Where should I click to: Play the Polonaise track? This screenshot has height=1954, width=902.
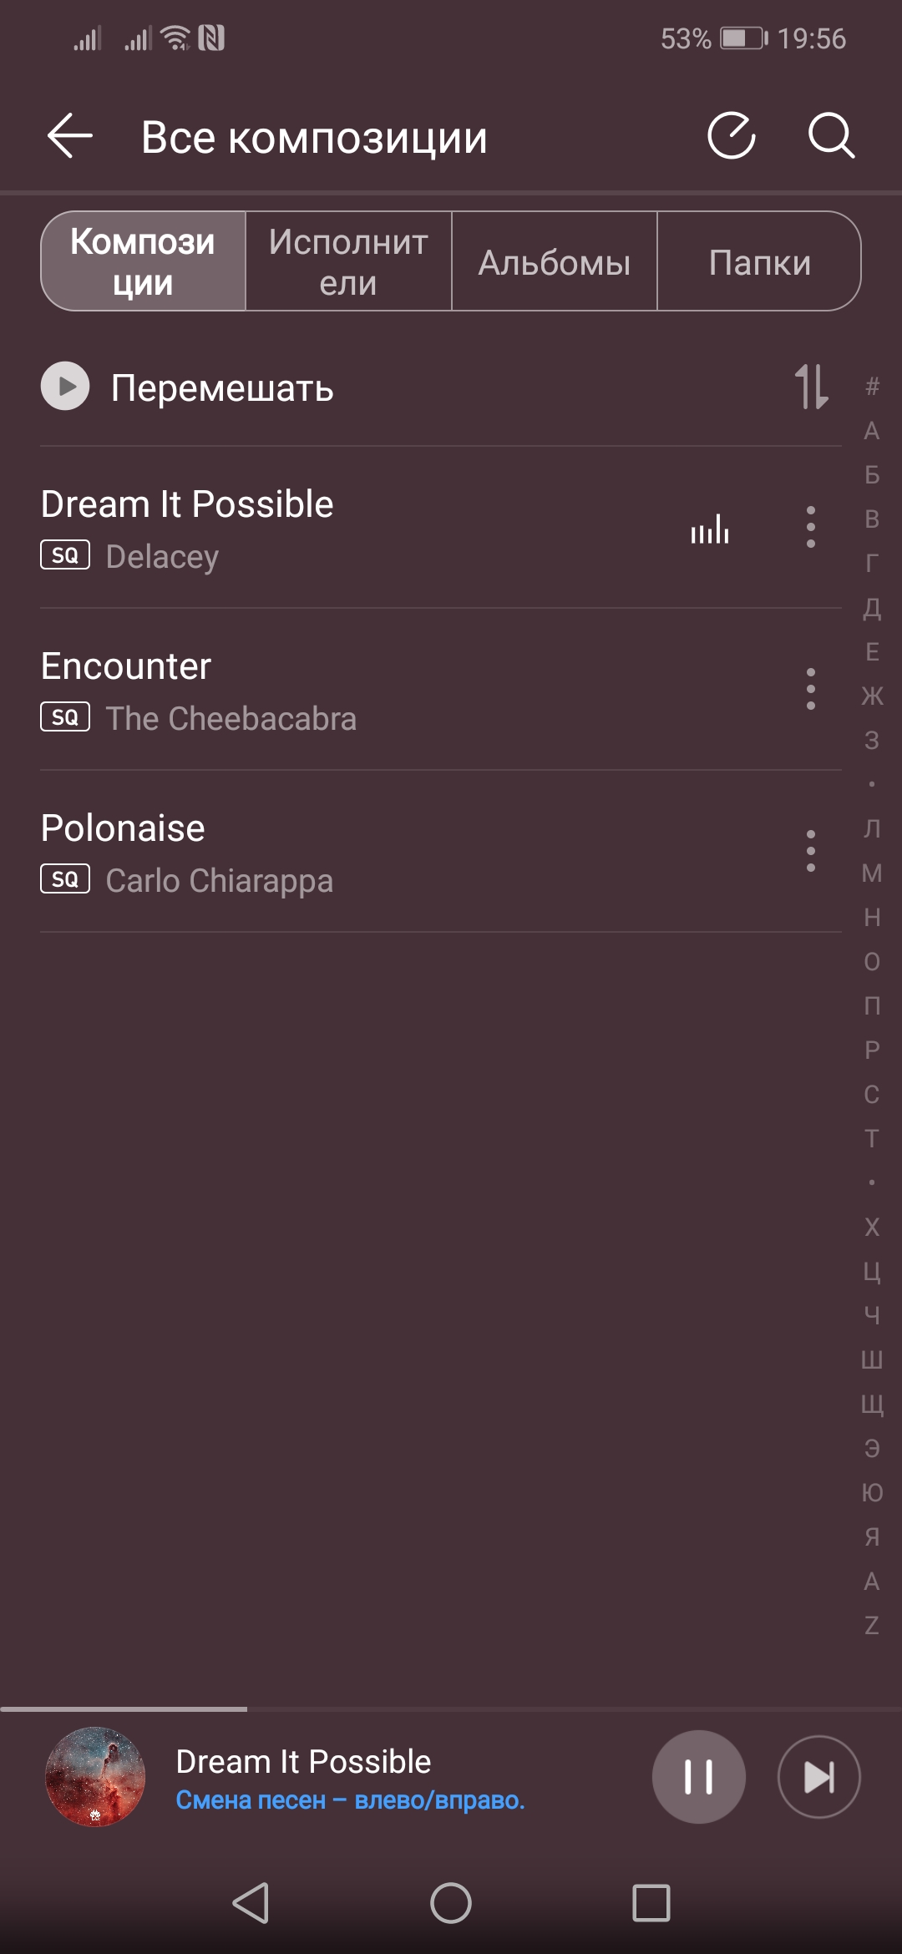(x=334, y=852)
